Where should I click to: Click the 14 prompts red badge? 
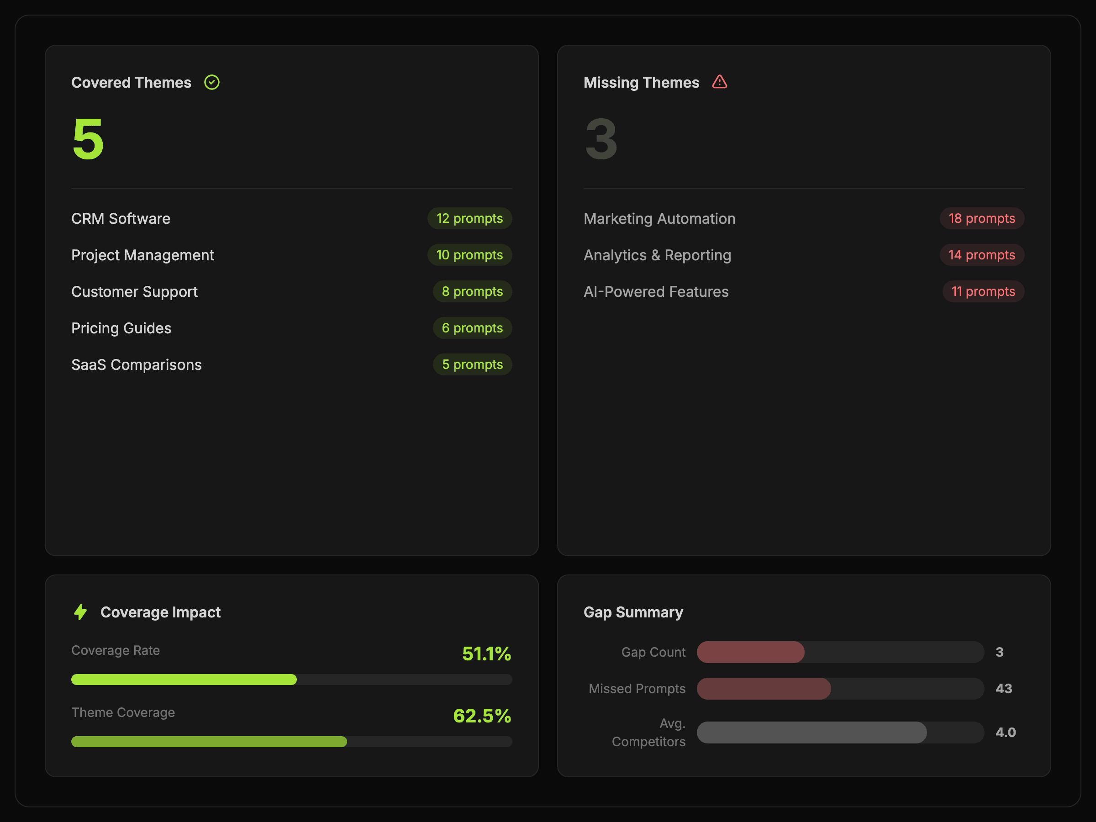pyautogui.click(x=981, y=255)
